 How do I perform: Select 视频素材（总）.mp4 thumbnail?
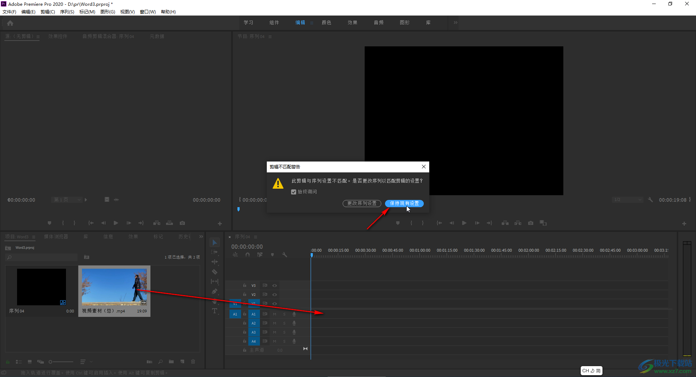114,287
